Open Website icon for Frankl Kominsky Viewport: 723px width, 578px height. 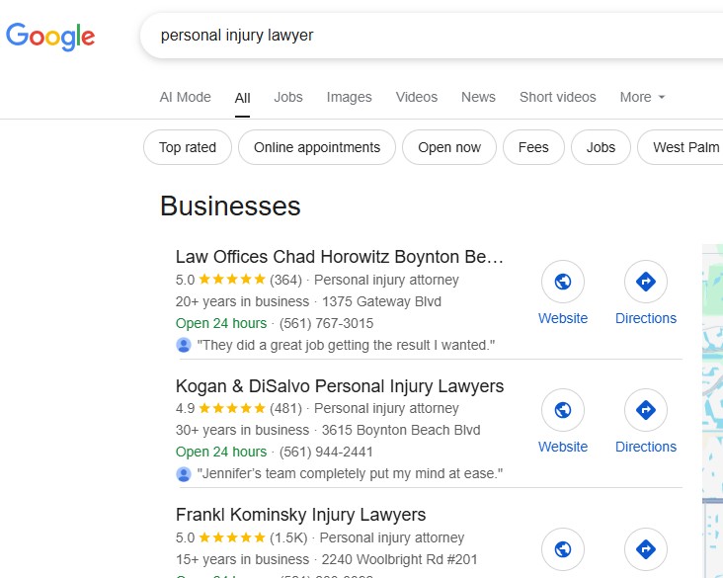(563, 549)
